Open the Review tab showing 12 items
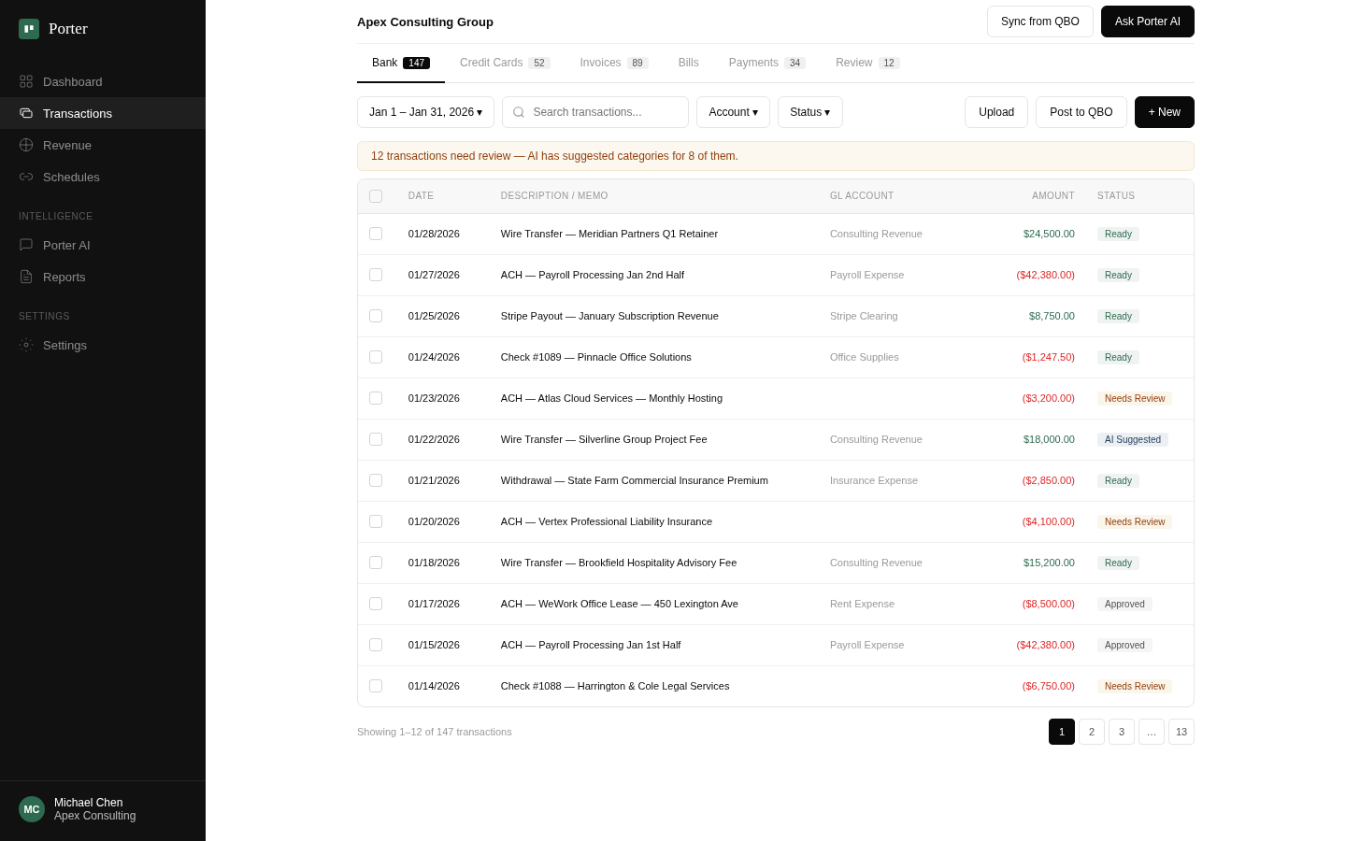The image size is (1346, 841). click(854, 63)
